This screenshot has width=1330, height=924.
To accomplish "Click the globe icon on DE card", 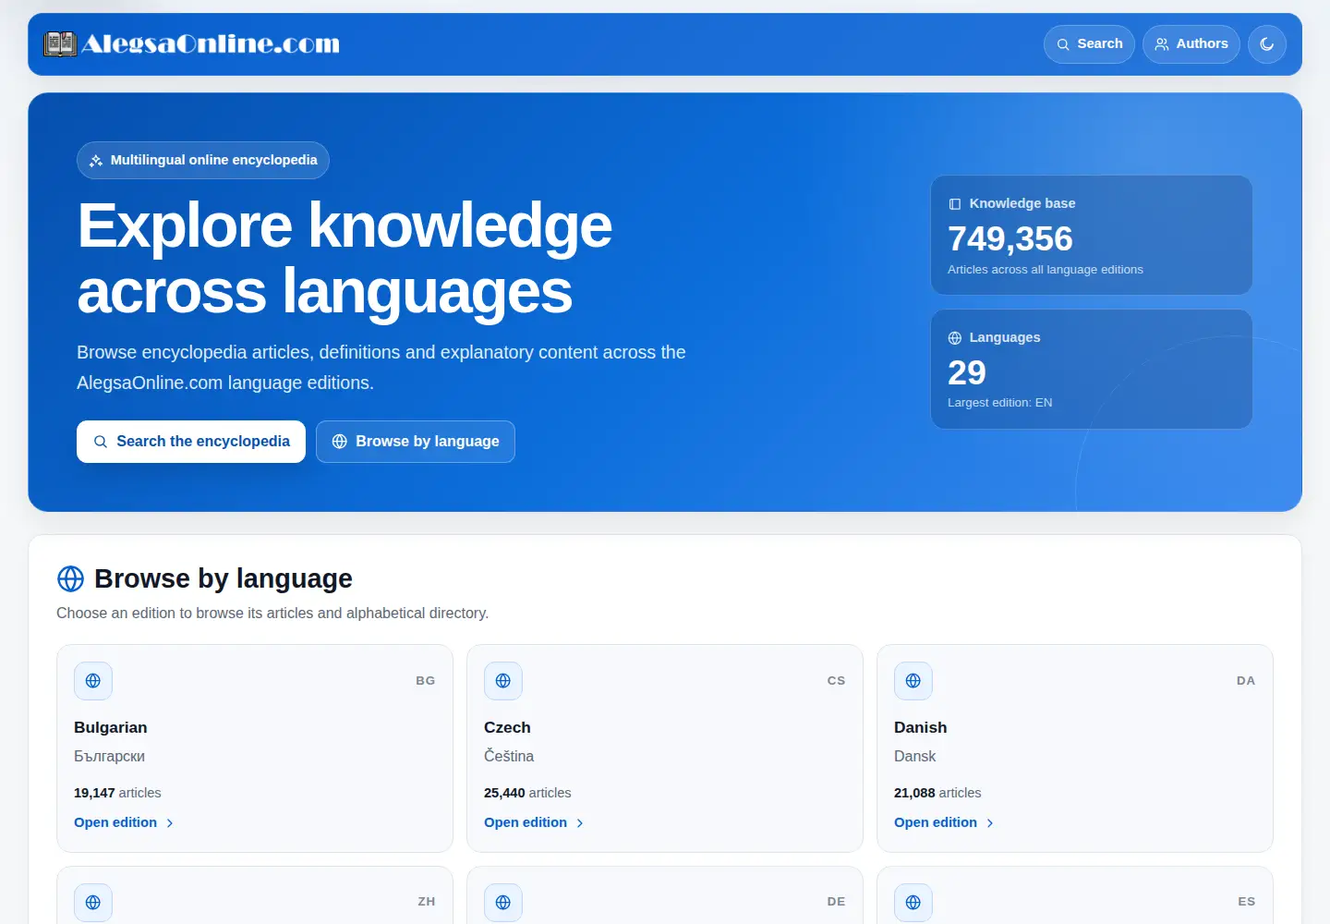I will click(503, 903).
